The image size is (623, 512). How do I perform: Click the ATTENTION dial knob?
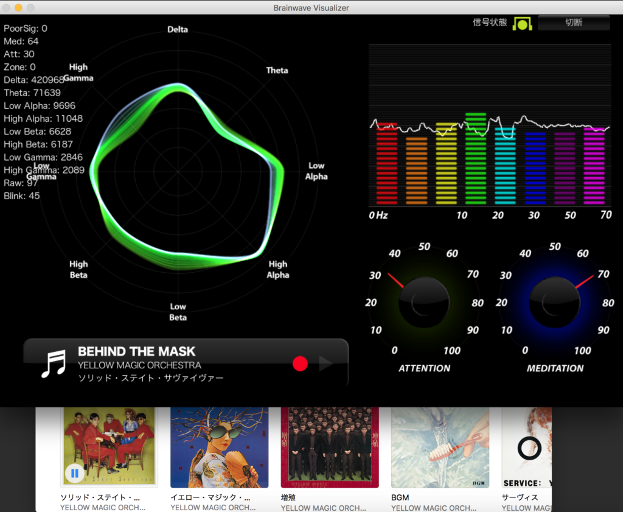424,302
